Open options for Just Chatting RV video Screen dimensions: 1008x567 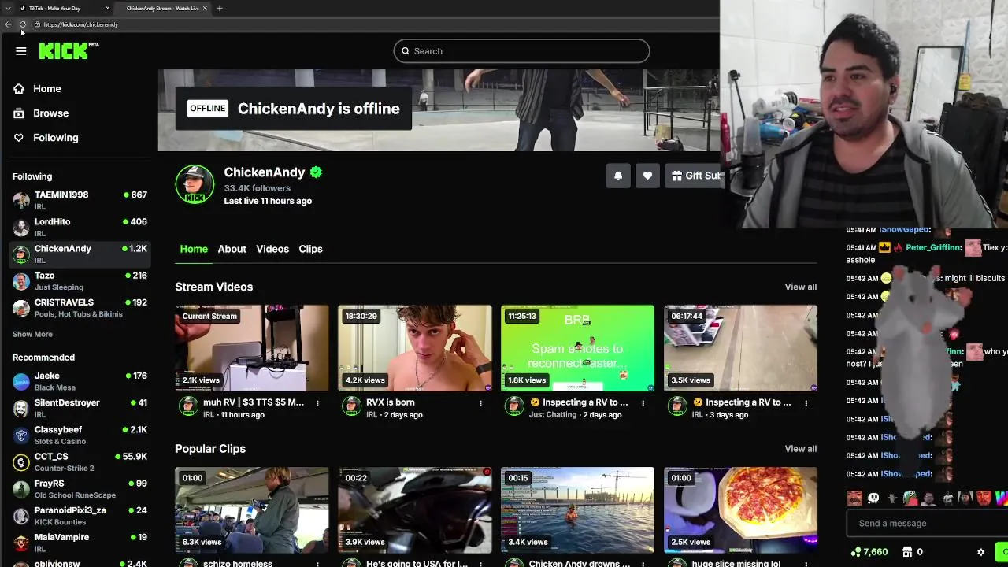643,403
